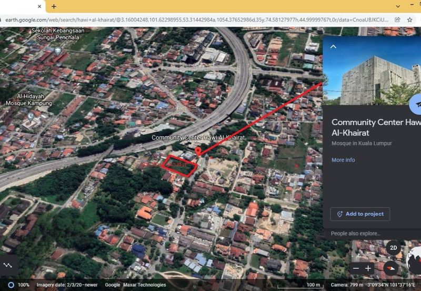Click the red location pin on map
The image size is (421, 291).
[x=198, y=152]
